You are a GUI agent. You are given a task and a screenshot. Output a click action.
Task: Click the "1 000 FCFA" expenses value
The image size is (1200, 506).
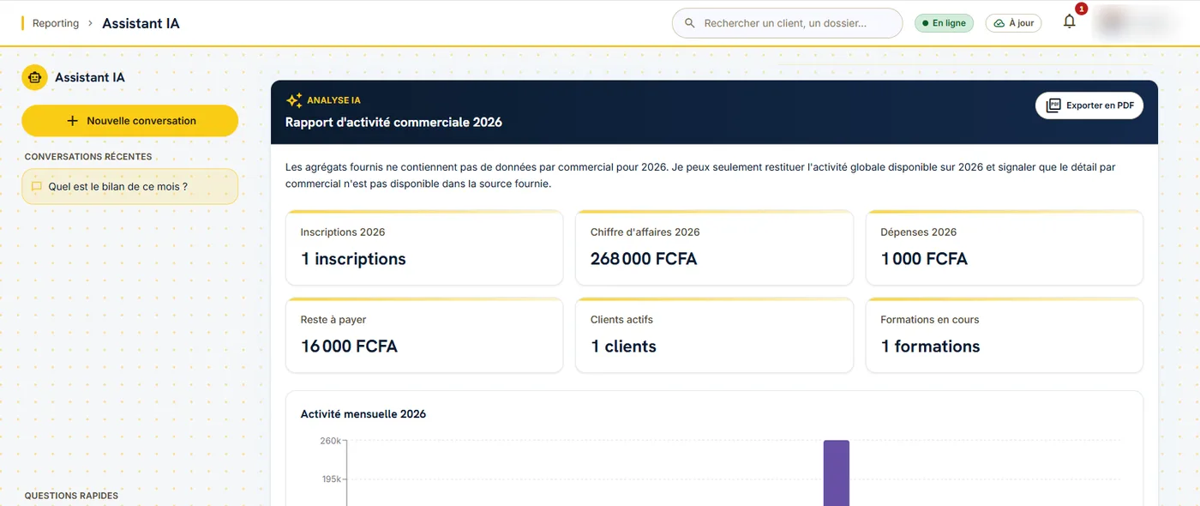pos(924,259)
